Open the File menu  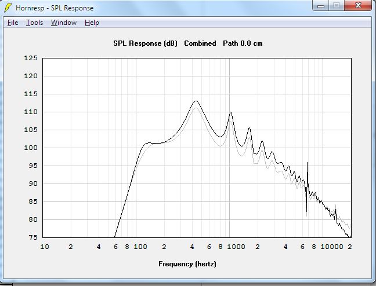pos(13,23)
